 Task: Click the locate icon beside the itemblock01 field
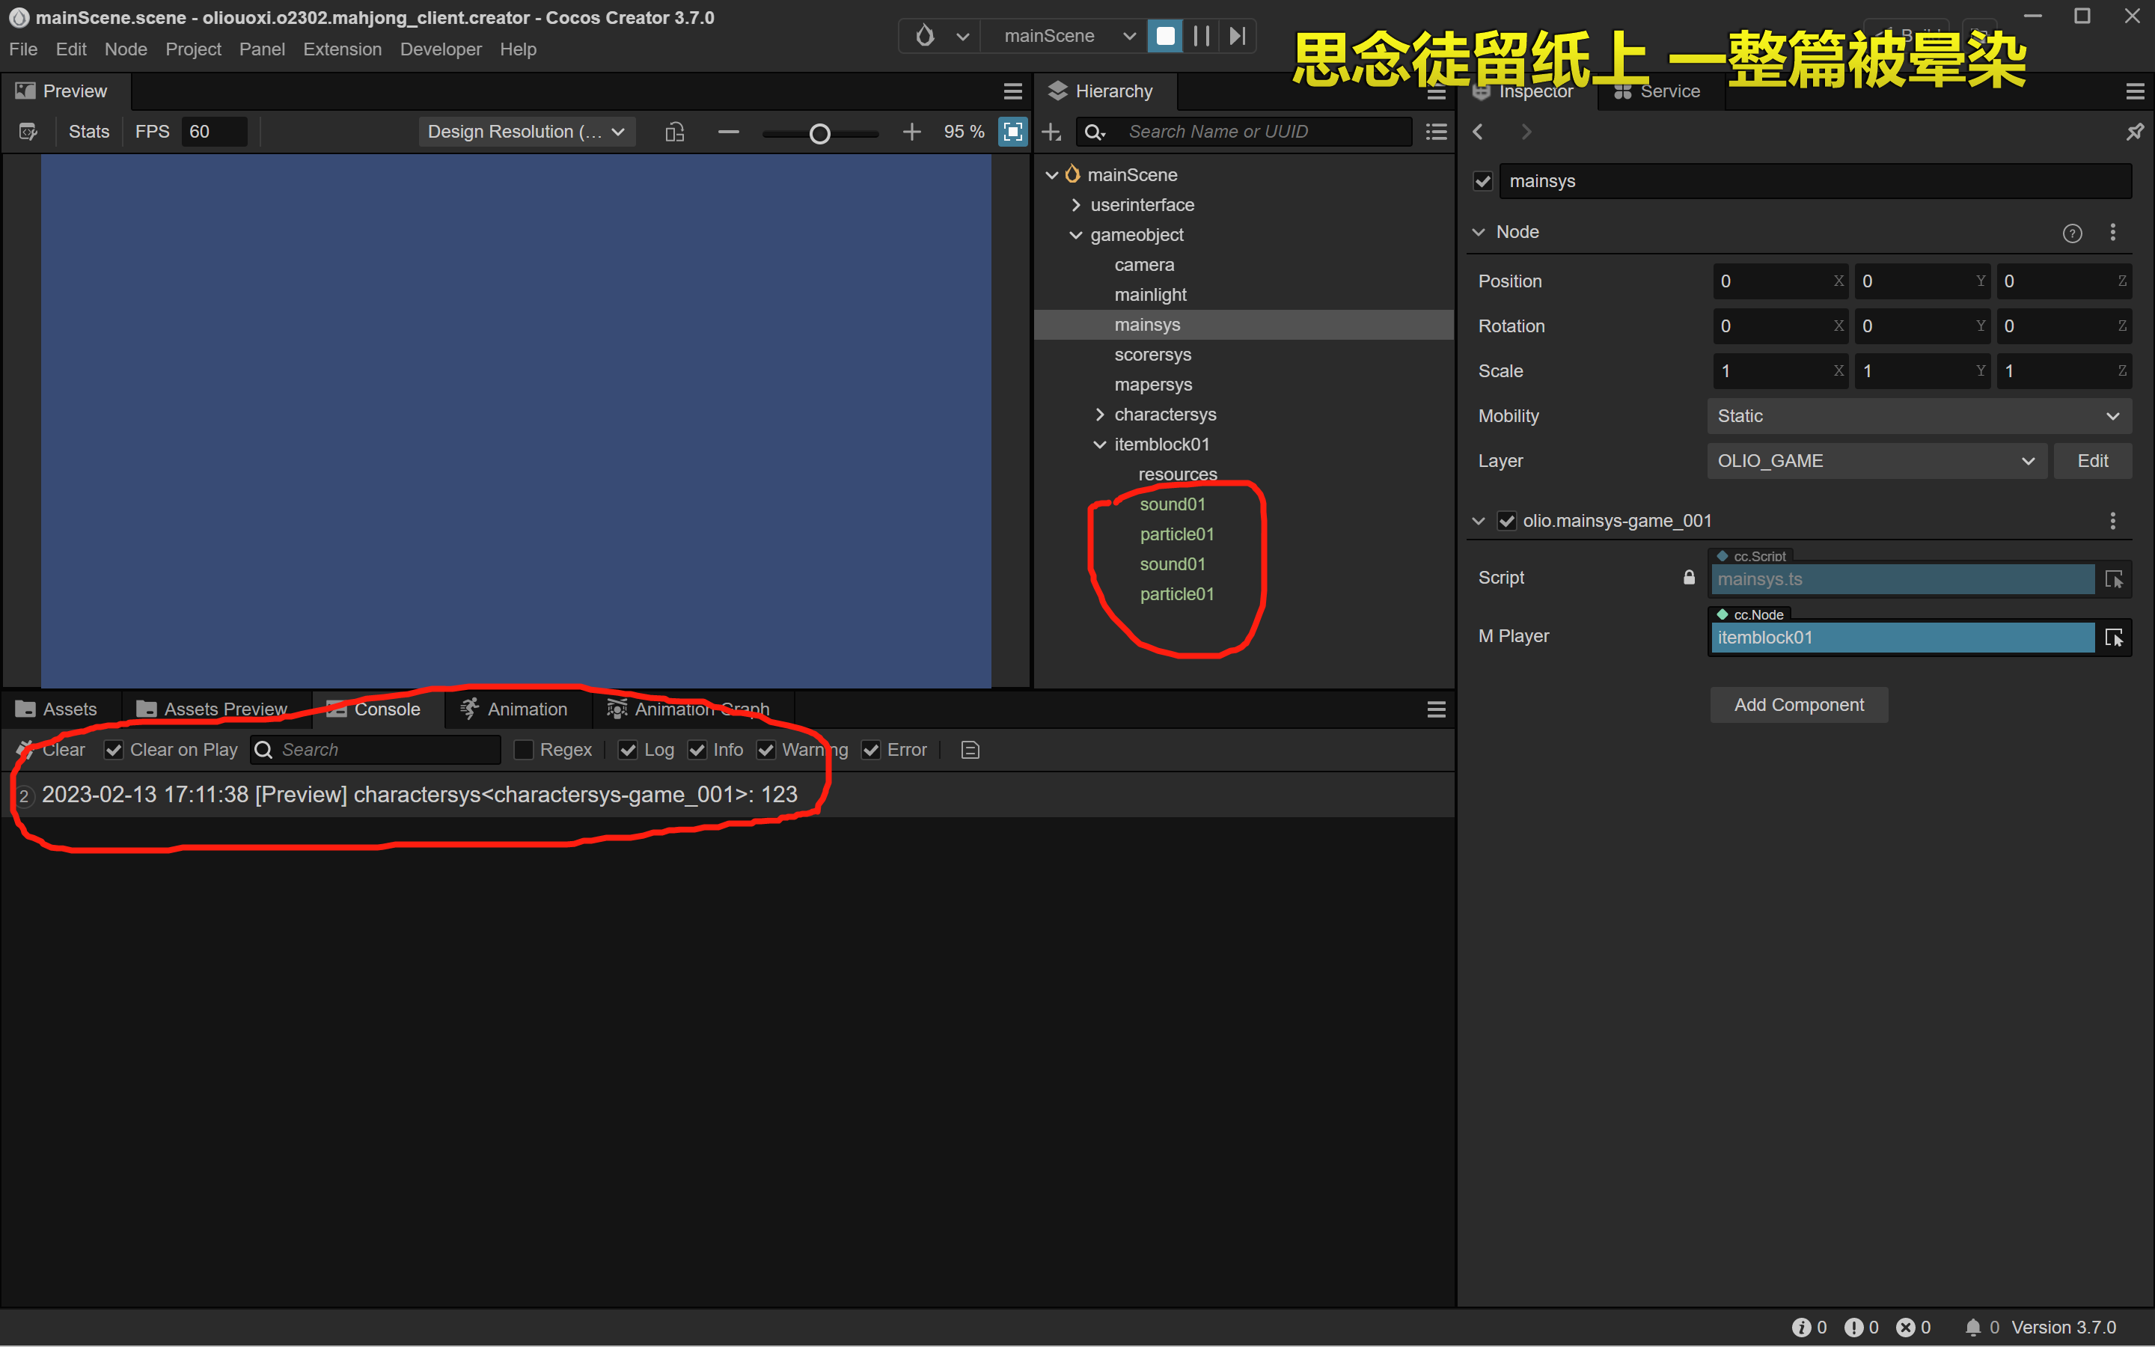pos(2113,638)
